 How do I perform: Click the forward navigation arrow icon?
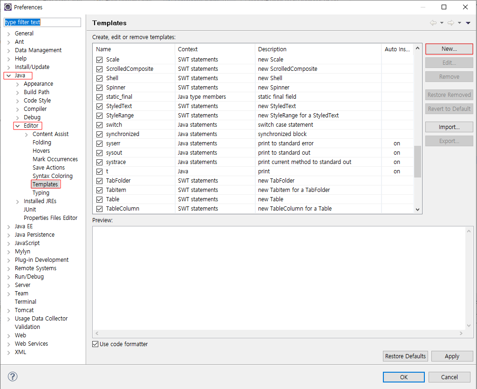coord(451,23)
